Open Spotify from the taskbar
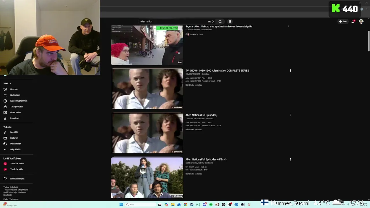 point(211,205)
